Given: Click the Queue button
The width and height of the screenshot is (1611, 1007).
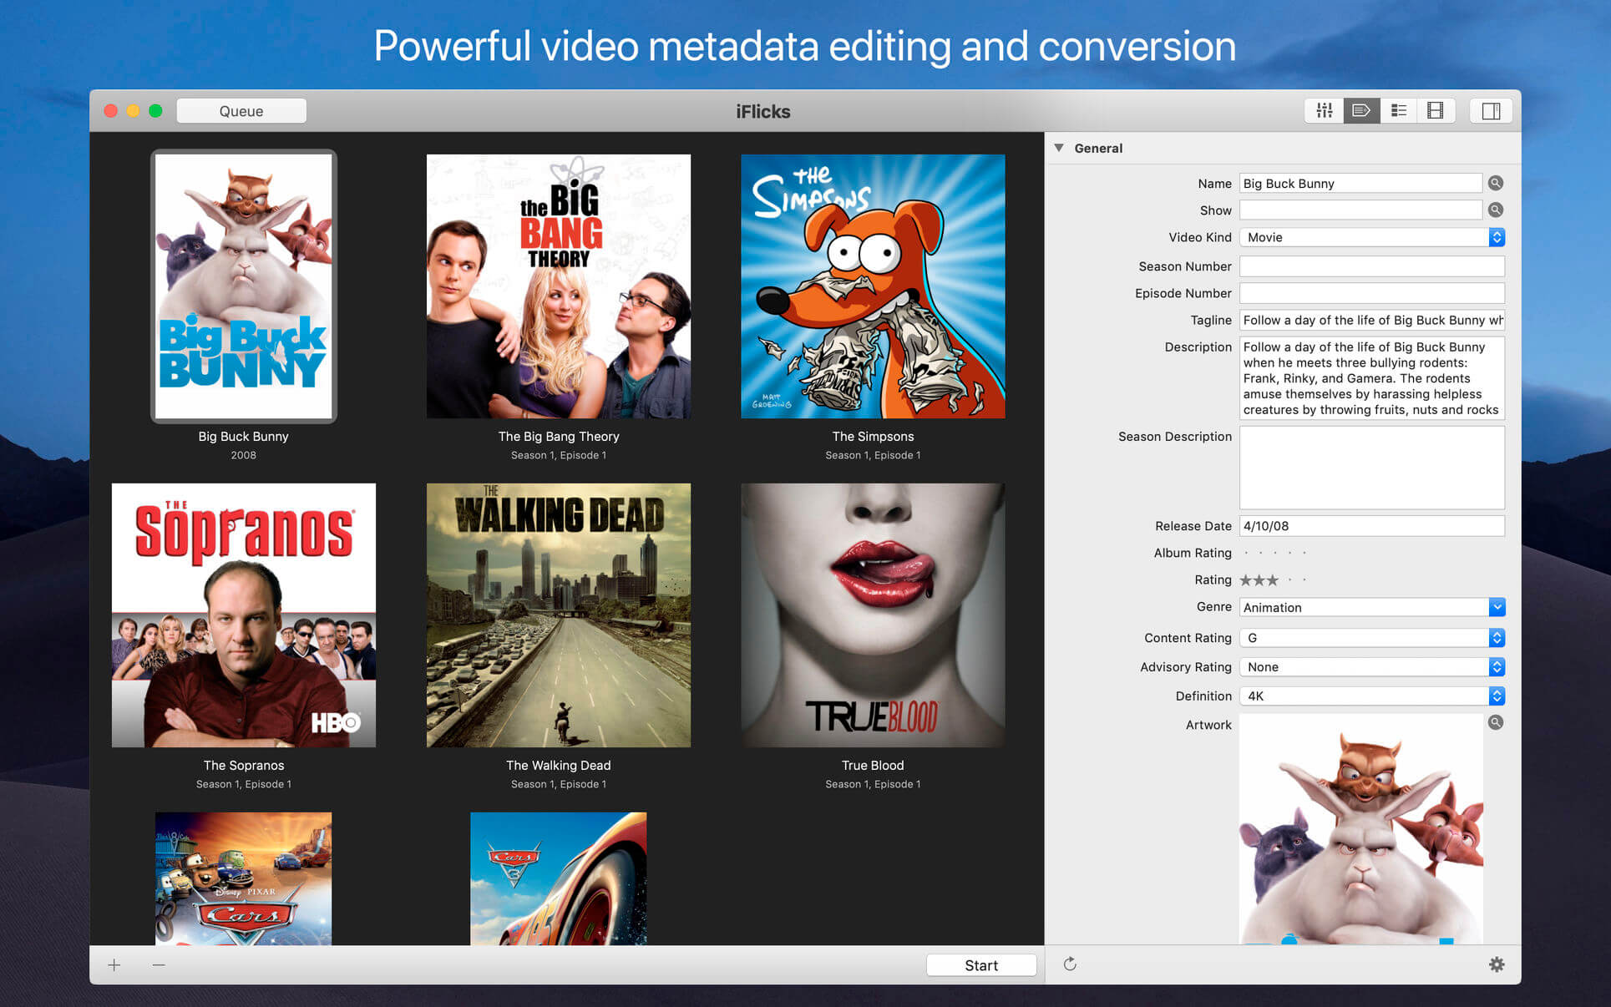Looking at the screenshot, I should tap(241, 111).
